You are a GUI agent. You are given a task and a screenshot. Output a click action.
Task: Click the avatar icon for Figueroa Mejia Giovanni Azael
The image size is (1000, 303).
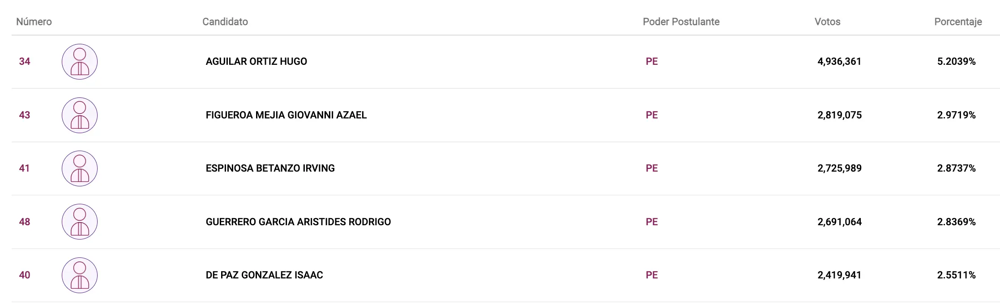coord(80,115)
